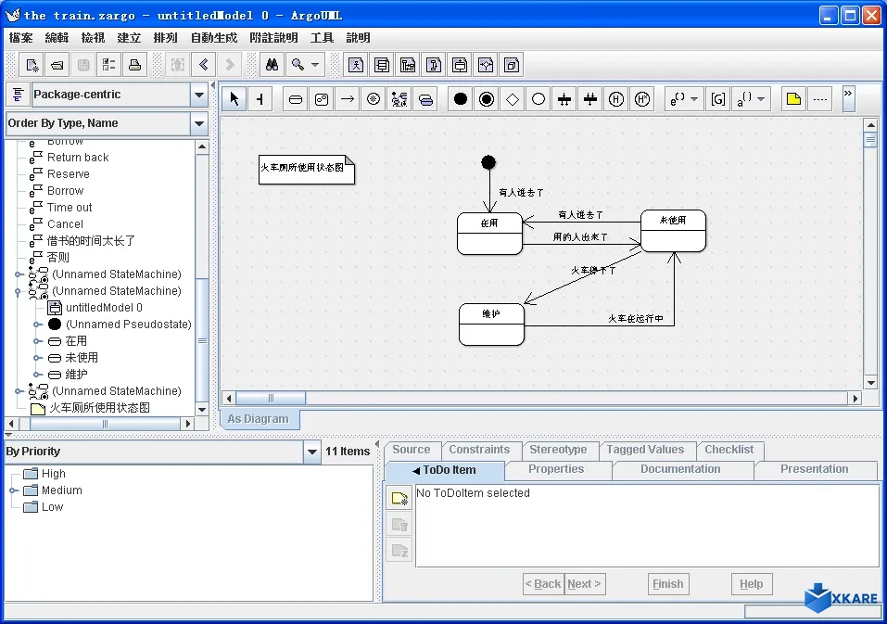Click the Zoom magnifier icon

(298, 65)
